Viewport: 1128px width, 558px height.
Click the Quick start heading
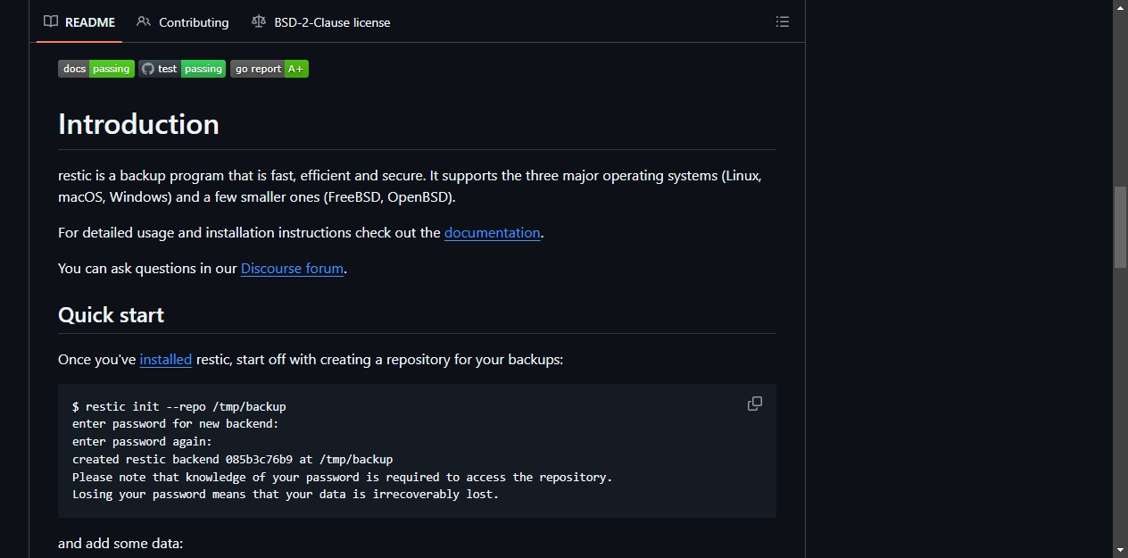coord(111,315)
